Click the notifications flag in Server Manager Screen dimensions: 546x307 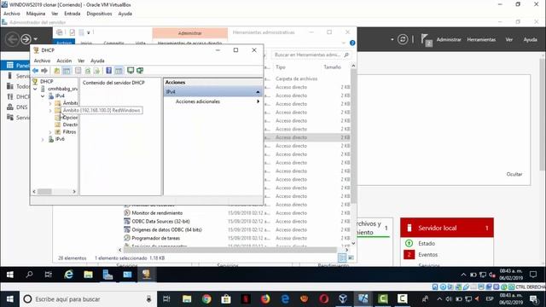pos(426,40)
